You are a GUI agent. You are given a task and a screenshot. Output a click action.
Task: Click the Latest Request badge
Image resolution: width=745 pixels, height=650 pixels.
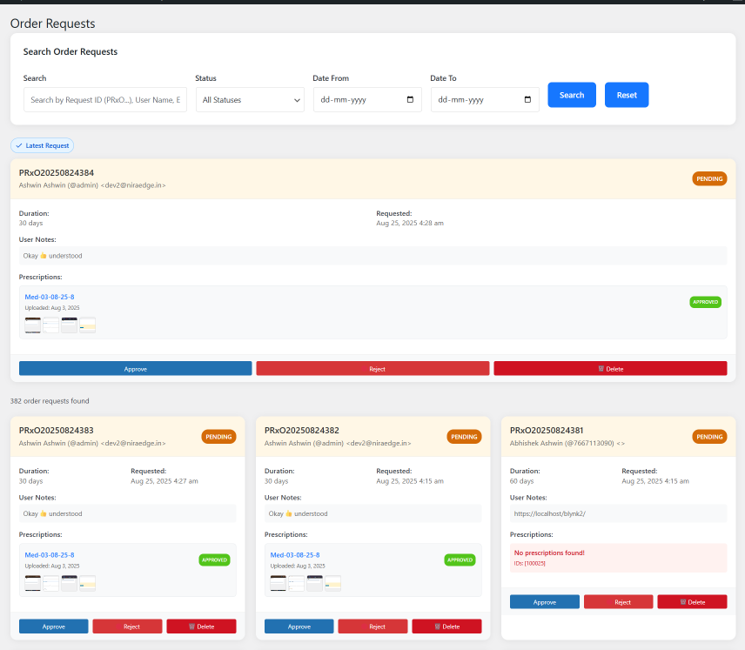click(42, 145)
